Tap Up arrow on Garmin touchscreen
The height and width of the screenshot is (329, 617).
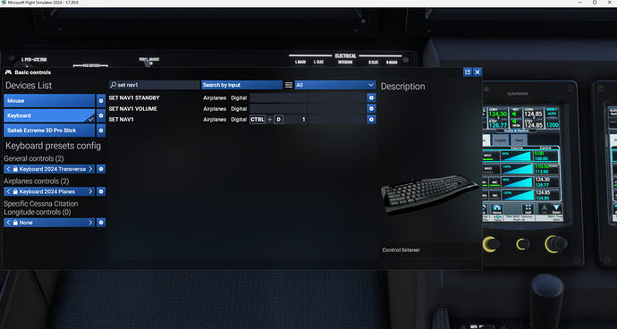(544, 209)
